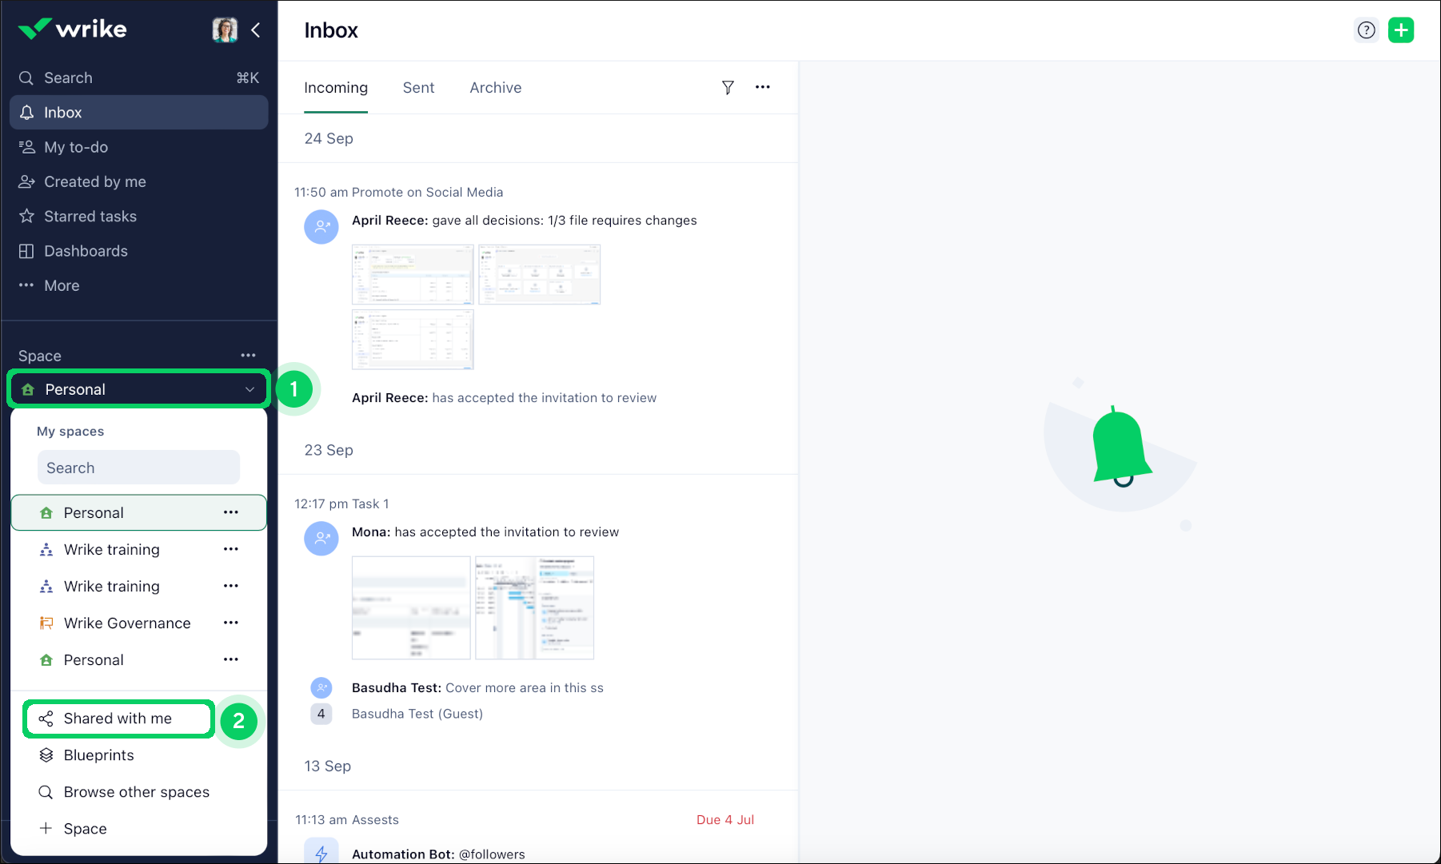Open third Promote on Social Media thumbnail
Viewport: 1441px width, 864px height.
coord(413,340)
